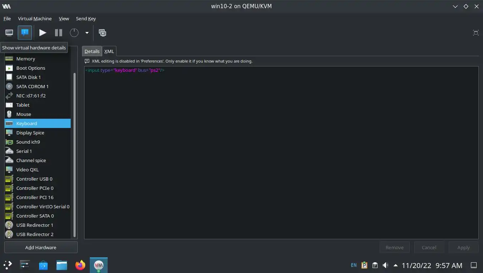Click the shut down power icon
The width and height of the screenshot is (483, 273).
[74, 33]
